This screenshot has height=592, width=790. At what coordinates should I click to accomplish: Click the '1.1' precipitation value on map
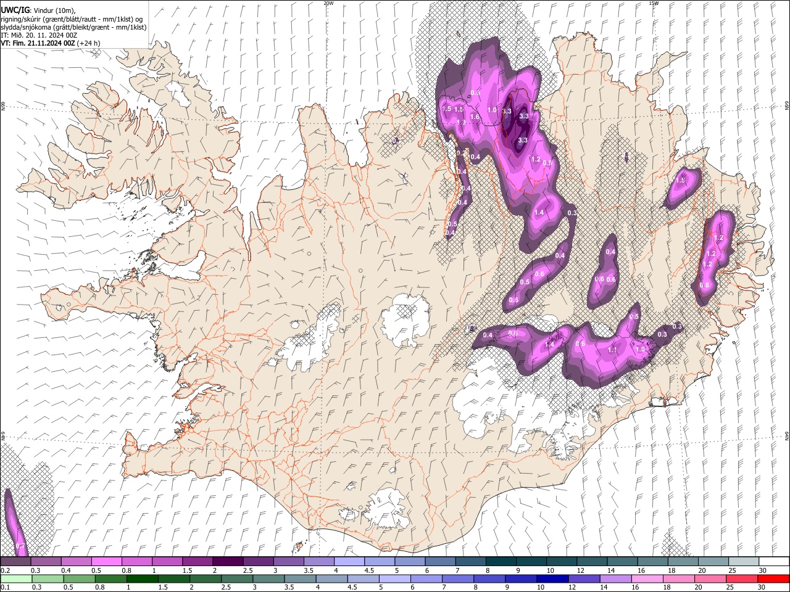tap(613, 350)
